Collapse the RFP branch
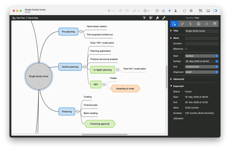The height and width of the screenshot is (150, 230). (104, 85)
